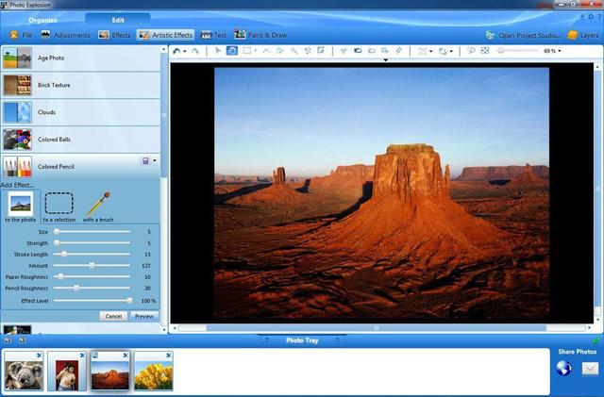Click the first small icon left of Photo Tray bar
The width and height of the screenshot is (604, 397).
click(x=8, y=340)
